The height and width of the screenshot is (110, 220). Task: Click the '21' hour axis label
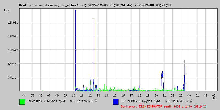pos(164,95)
